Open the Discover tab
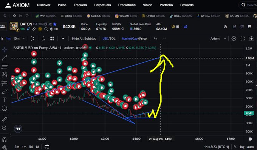The height and width of the screenshot is (150, 257). 43,5
